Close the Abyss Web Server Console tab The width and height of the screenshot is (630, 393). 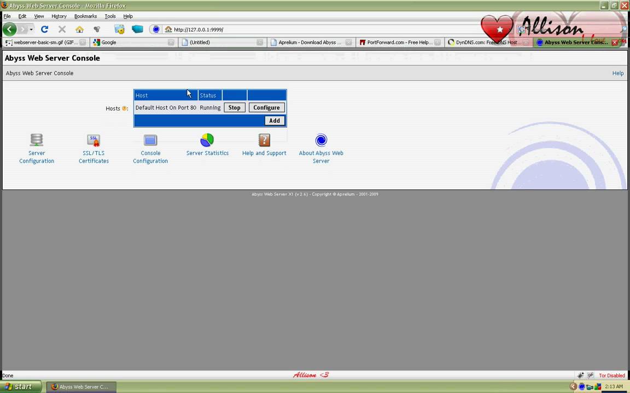tap(615, 42)
